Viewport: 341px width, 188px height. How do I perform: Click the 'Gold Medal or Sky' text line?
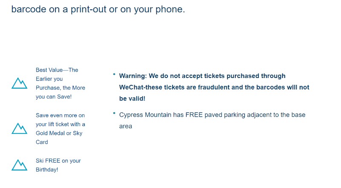[x=59, y=133]
